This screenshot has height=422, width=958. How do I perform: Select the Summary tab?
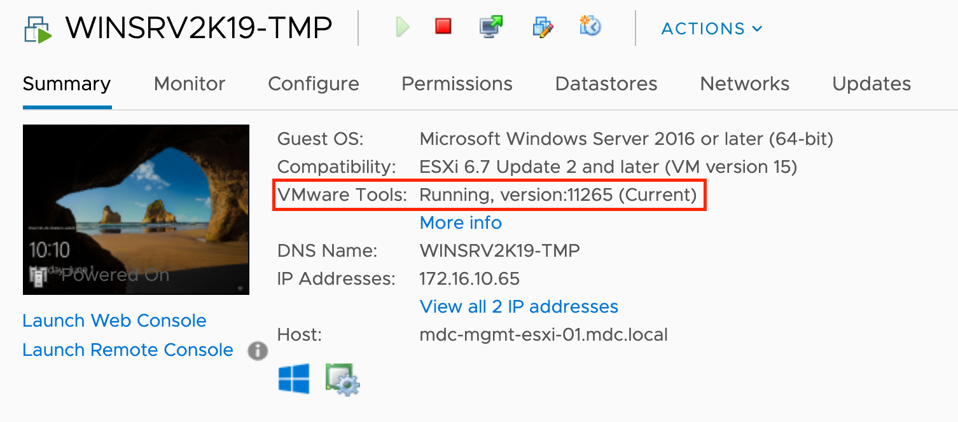click(x=67, y=84)
